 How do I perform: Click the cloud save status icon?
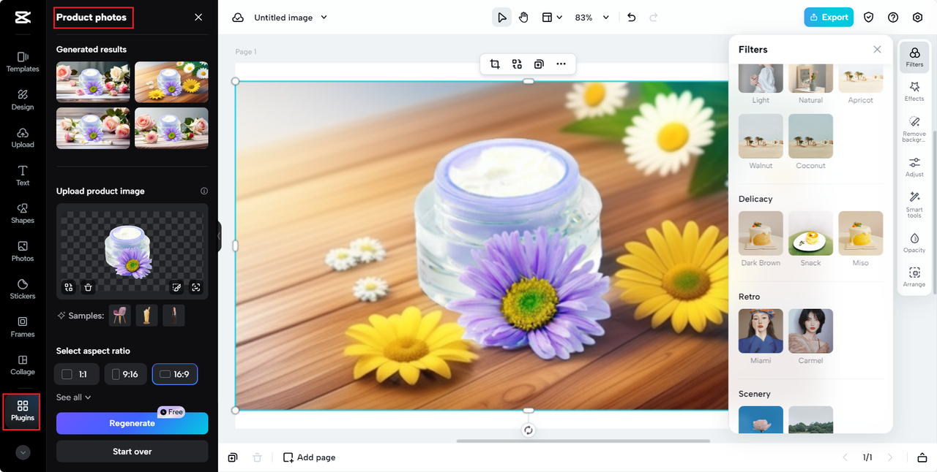[x=238, y=18]
